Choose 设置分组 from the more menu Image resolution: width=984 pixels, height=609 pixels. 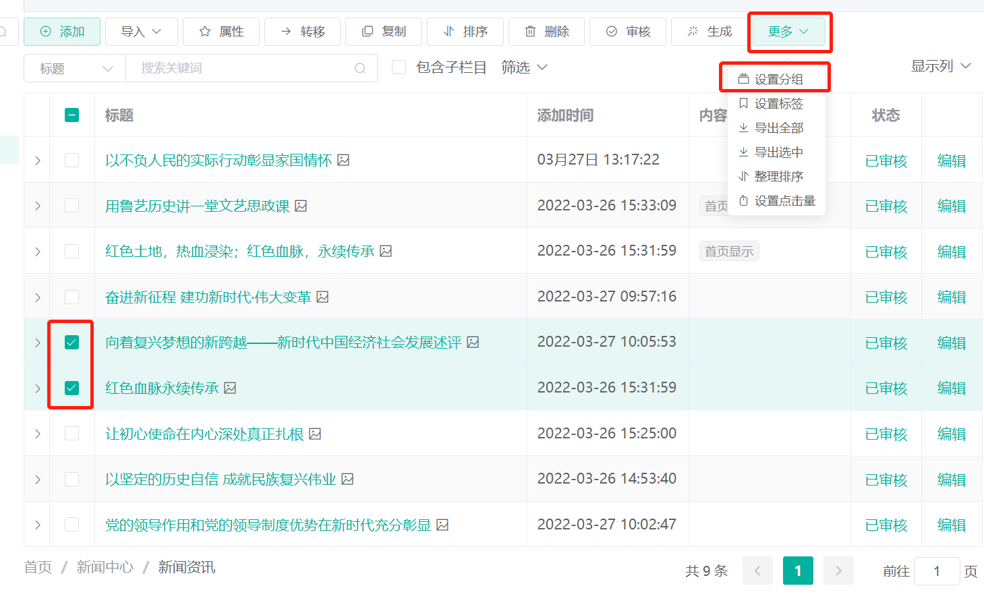778,79
